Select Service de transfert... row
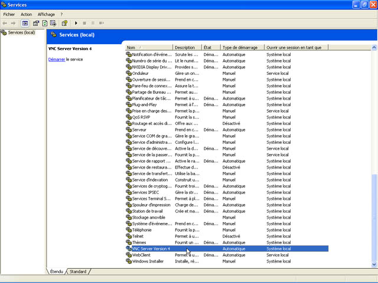Image resolution: width=378 pixels, height=283 pixels. (227, 173)
